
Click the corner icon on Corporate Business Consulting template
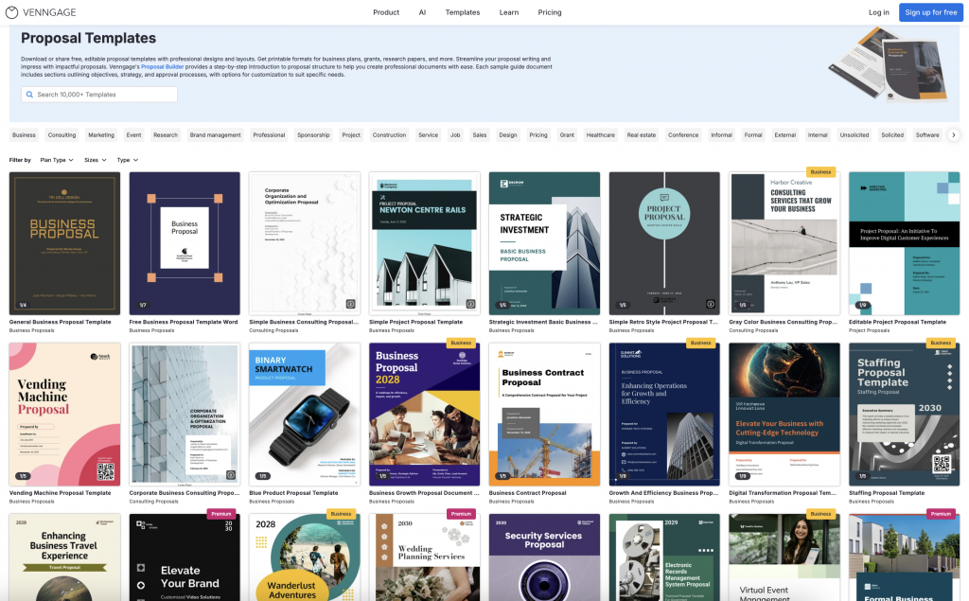click(x=231, y=475)
